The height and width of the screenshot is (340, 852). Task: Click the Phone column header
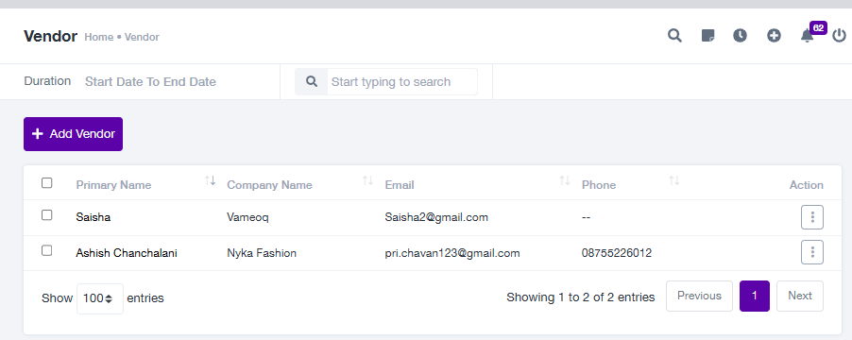599,185
